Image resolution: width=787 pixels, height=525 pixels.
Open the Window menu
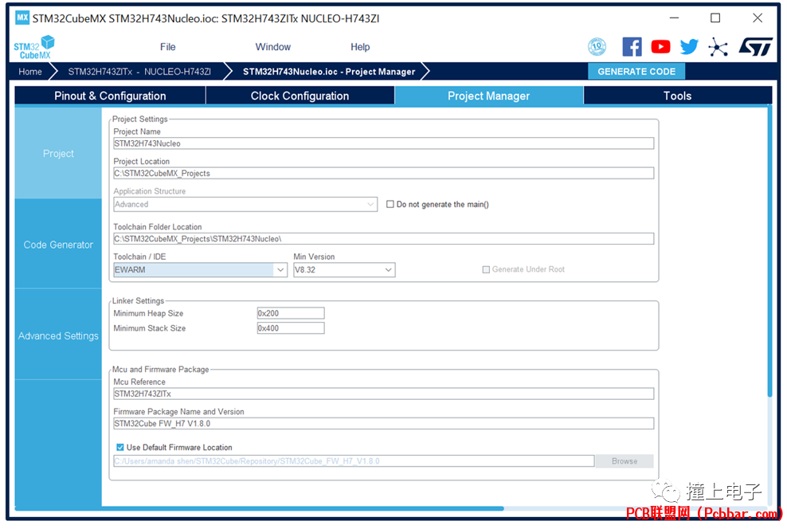[273, 47]
